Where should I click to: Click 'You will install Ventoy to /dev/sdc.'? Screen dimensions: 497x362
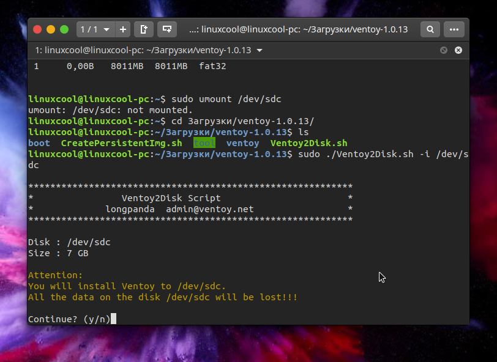[x=127, y=286]
